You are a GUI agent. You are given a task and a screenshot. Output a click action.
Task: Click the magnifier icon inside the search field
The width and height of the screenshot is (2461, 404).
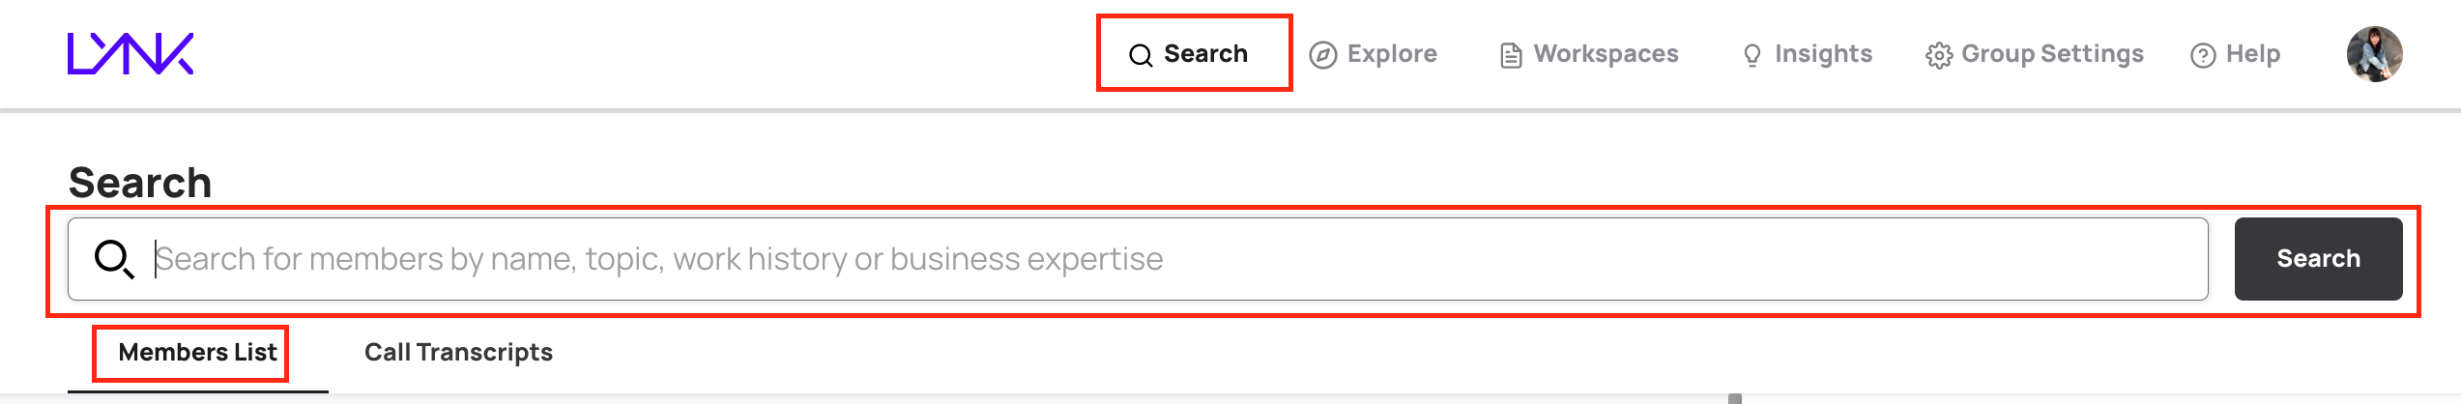[x=113, y=259]
